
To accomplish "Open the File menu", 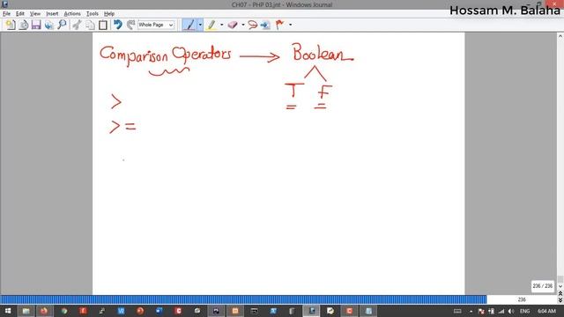I will click(6, 14).
